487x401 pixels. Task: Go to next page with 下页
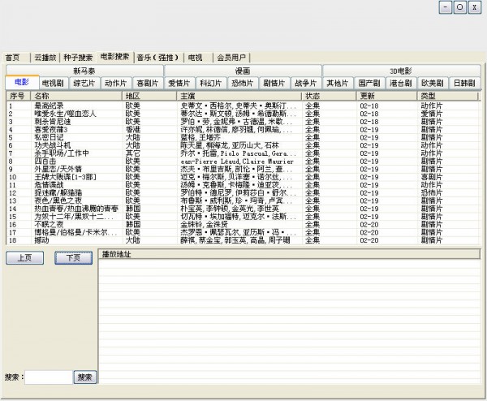[x=74, y=258]
